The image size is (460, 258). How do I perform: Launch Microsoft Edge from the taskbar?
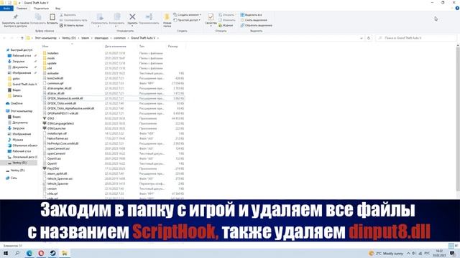click(29, 253)
